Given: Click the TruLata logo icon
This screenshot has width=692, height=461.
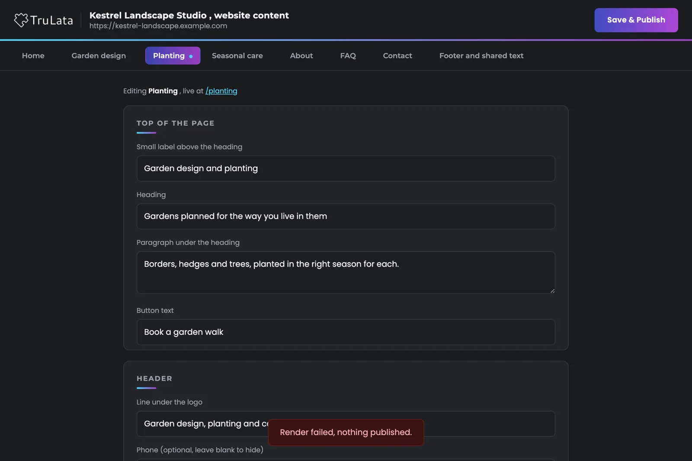Looking at the screenshot, I should (x=21, y=20).
